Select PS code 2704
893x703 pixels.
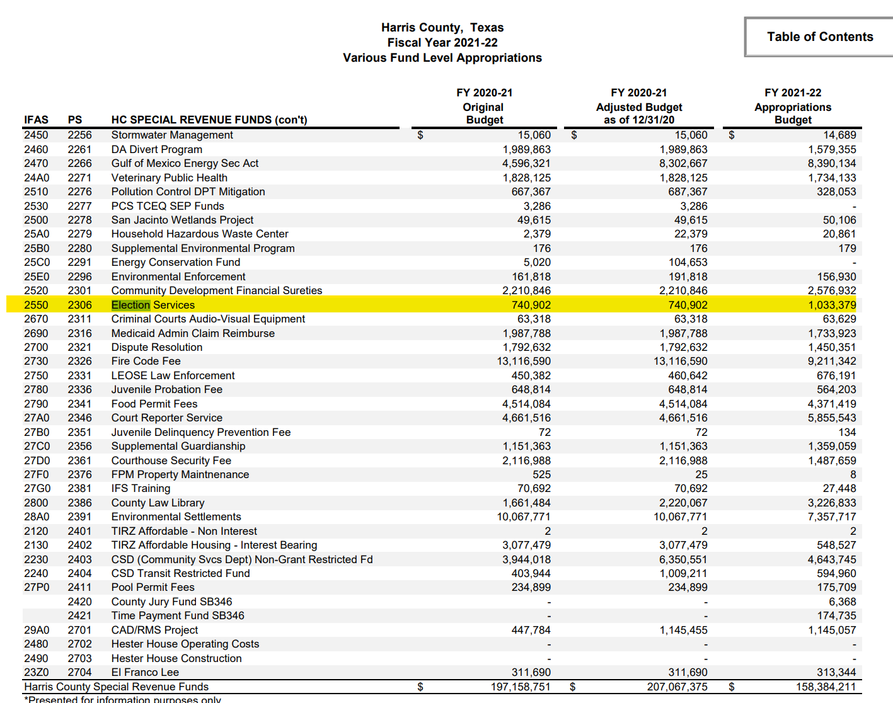(80, 672)
